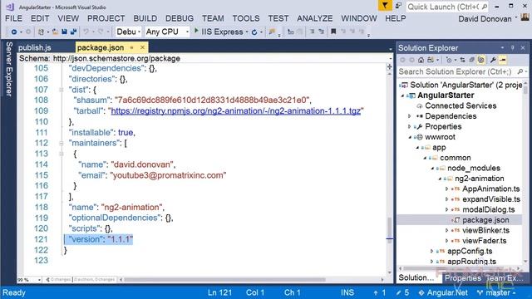
Task: Open file using the toolbar folder icon
Action: 55,32
